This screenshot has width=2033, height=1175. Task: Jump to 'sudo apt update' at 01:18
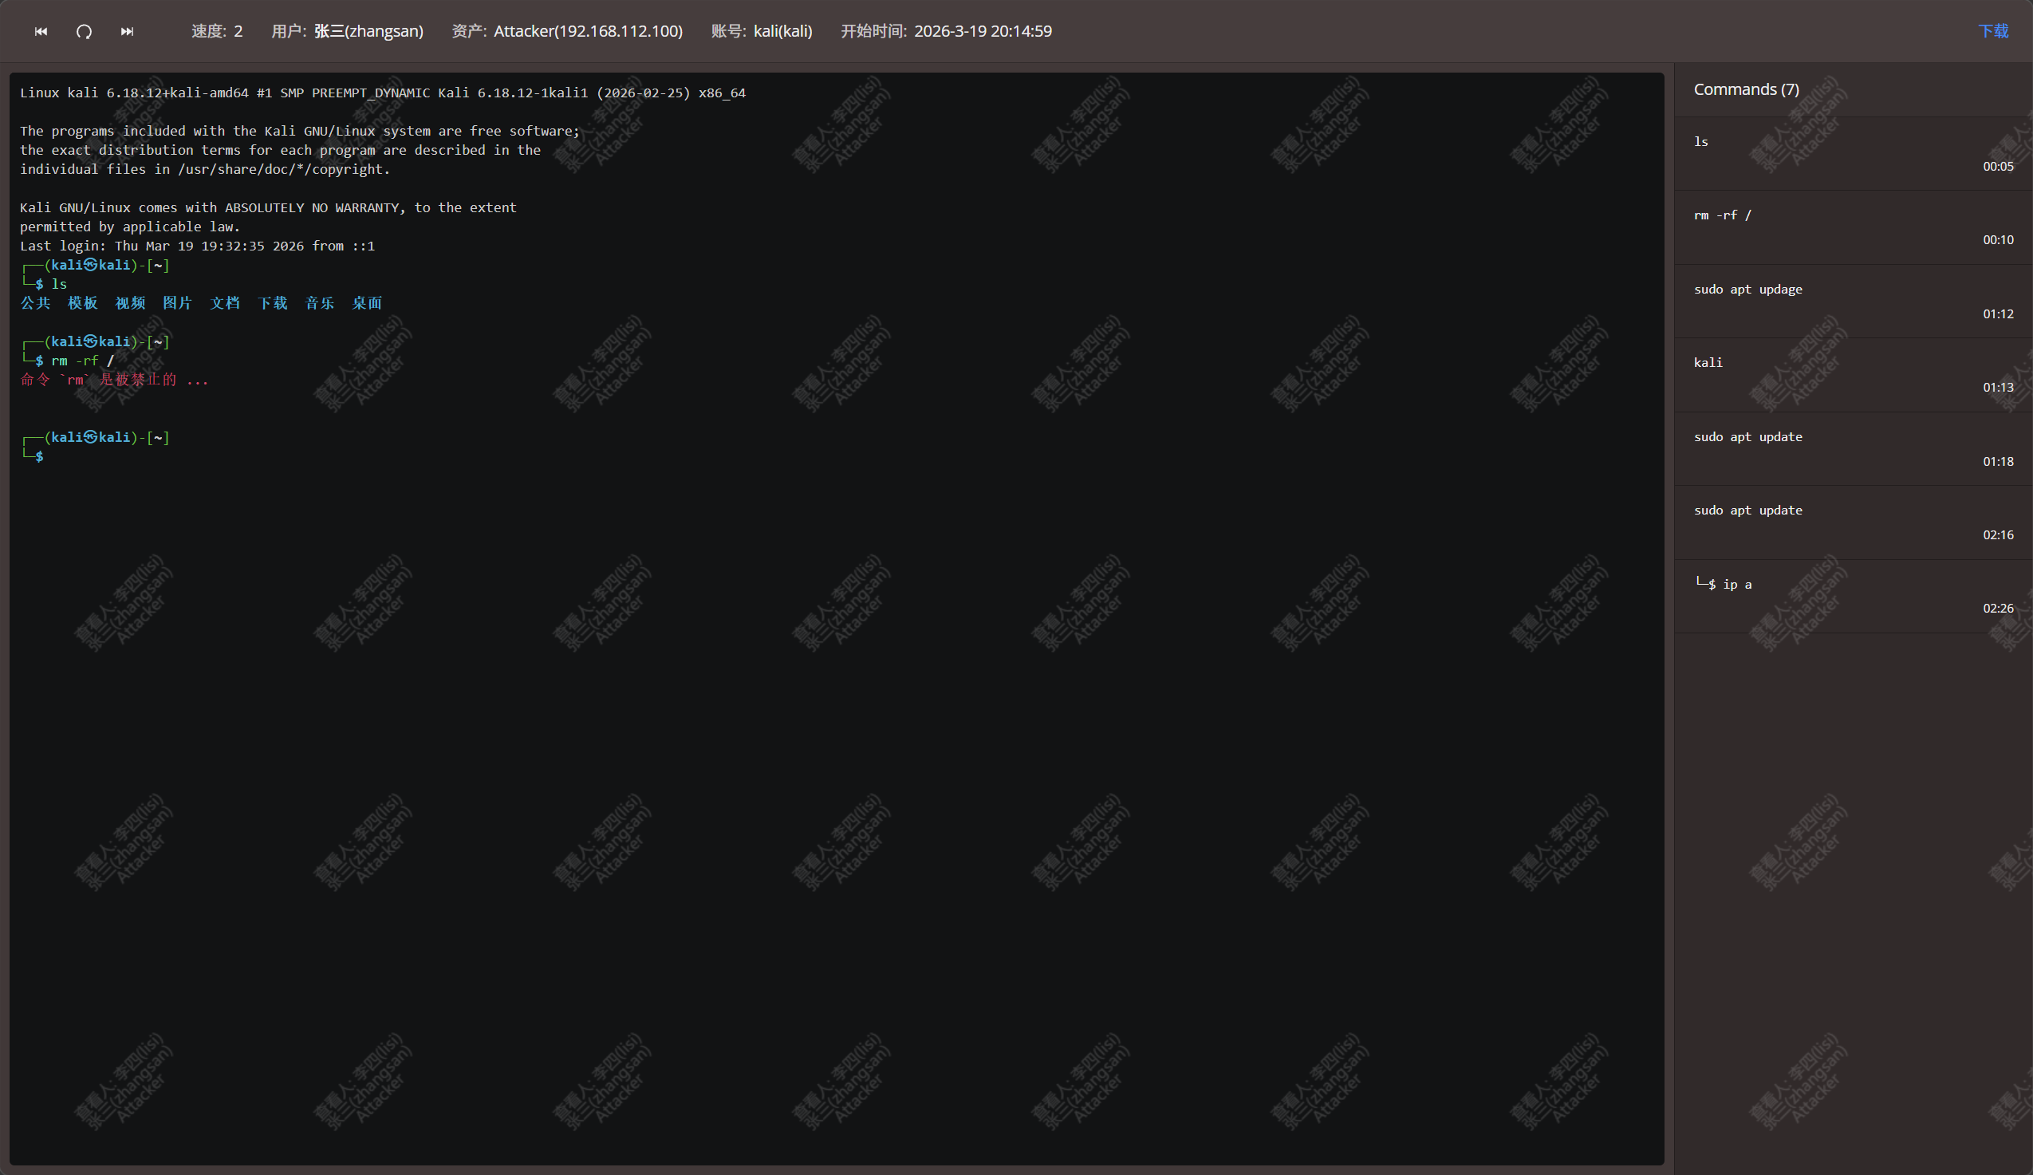coord(1852,448)
